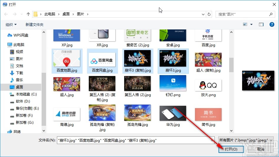
Task: Select 钉钉.png file
Action: coord(173,86)
